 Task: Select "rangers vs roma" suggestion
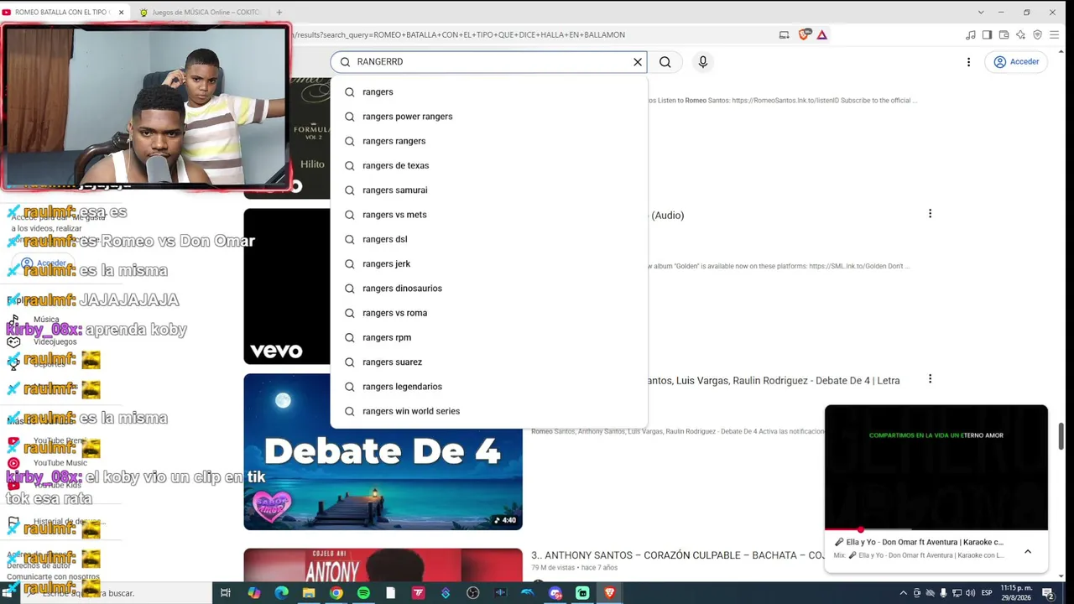pos(489,312)
